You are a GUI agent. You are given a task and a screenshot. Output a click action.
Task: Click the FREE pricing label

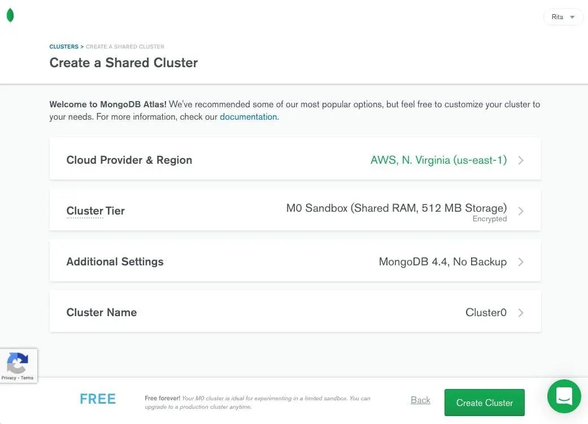(x=98, y=399)
